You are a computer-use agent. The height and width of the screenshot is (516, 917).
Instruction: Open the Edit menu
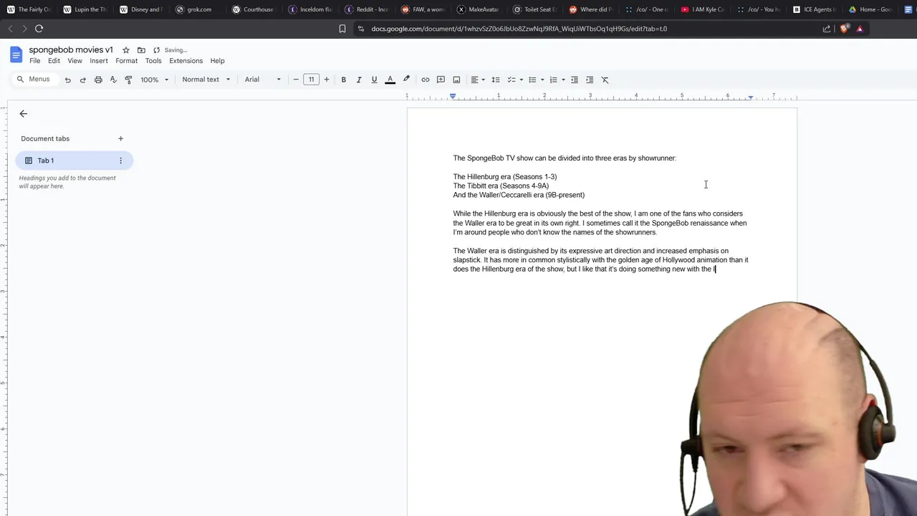point(54,61)
